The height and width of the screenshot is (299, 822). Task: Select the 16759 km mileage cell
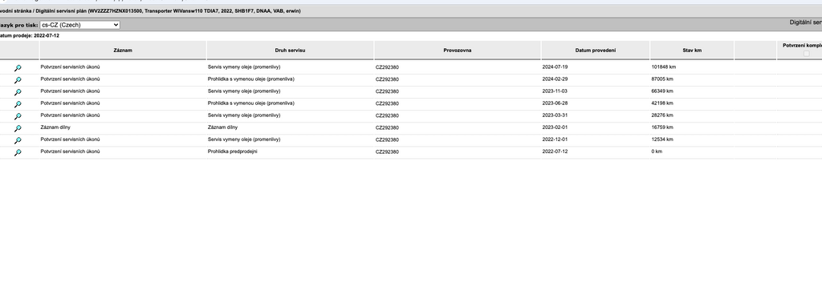point(662,127)
